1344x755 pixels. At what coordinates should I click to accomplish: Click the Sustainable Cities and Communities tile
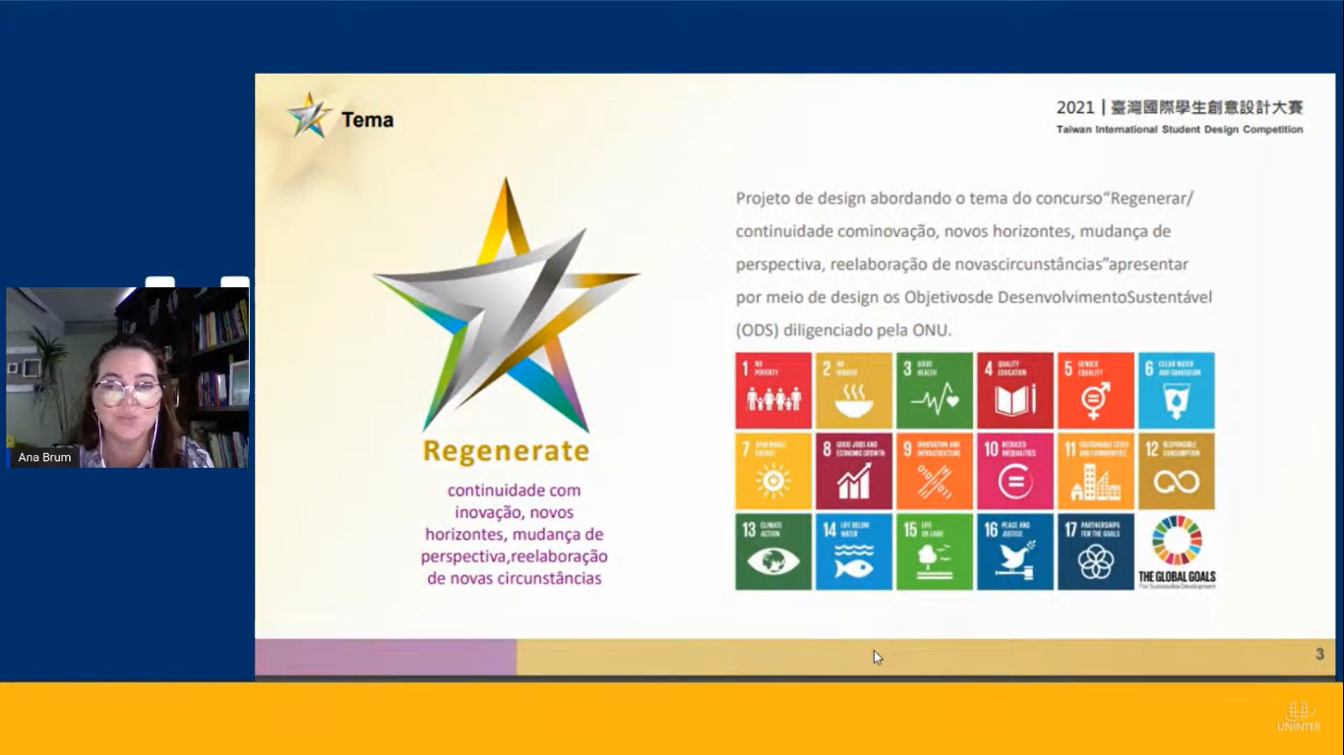[1095, 471]
